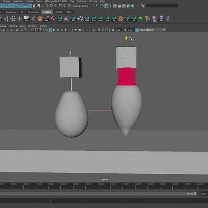Open the Deform menu
Image resolution: width=208 pixels, height=208 pixels.
click(x=6, y=1)
